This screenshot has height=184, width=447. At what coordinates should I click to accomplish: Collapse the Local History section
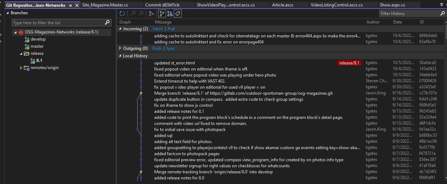tap(120, 56)
